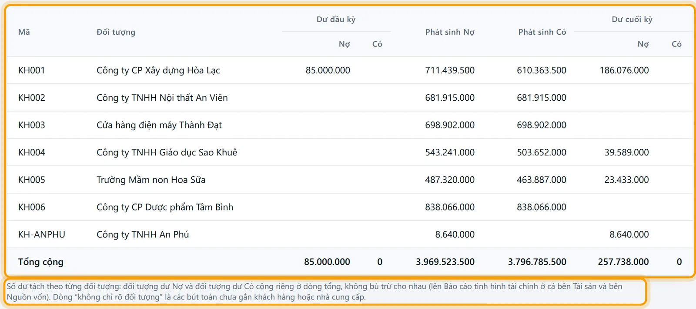Click "Công ty CP Xây dựng Hòa Lạc"
Image resolution: width=696 pixels, height=309 pixels.
(x=158, y=70)
